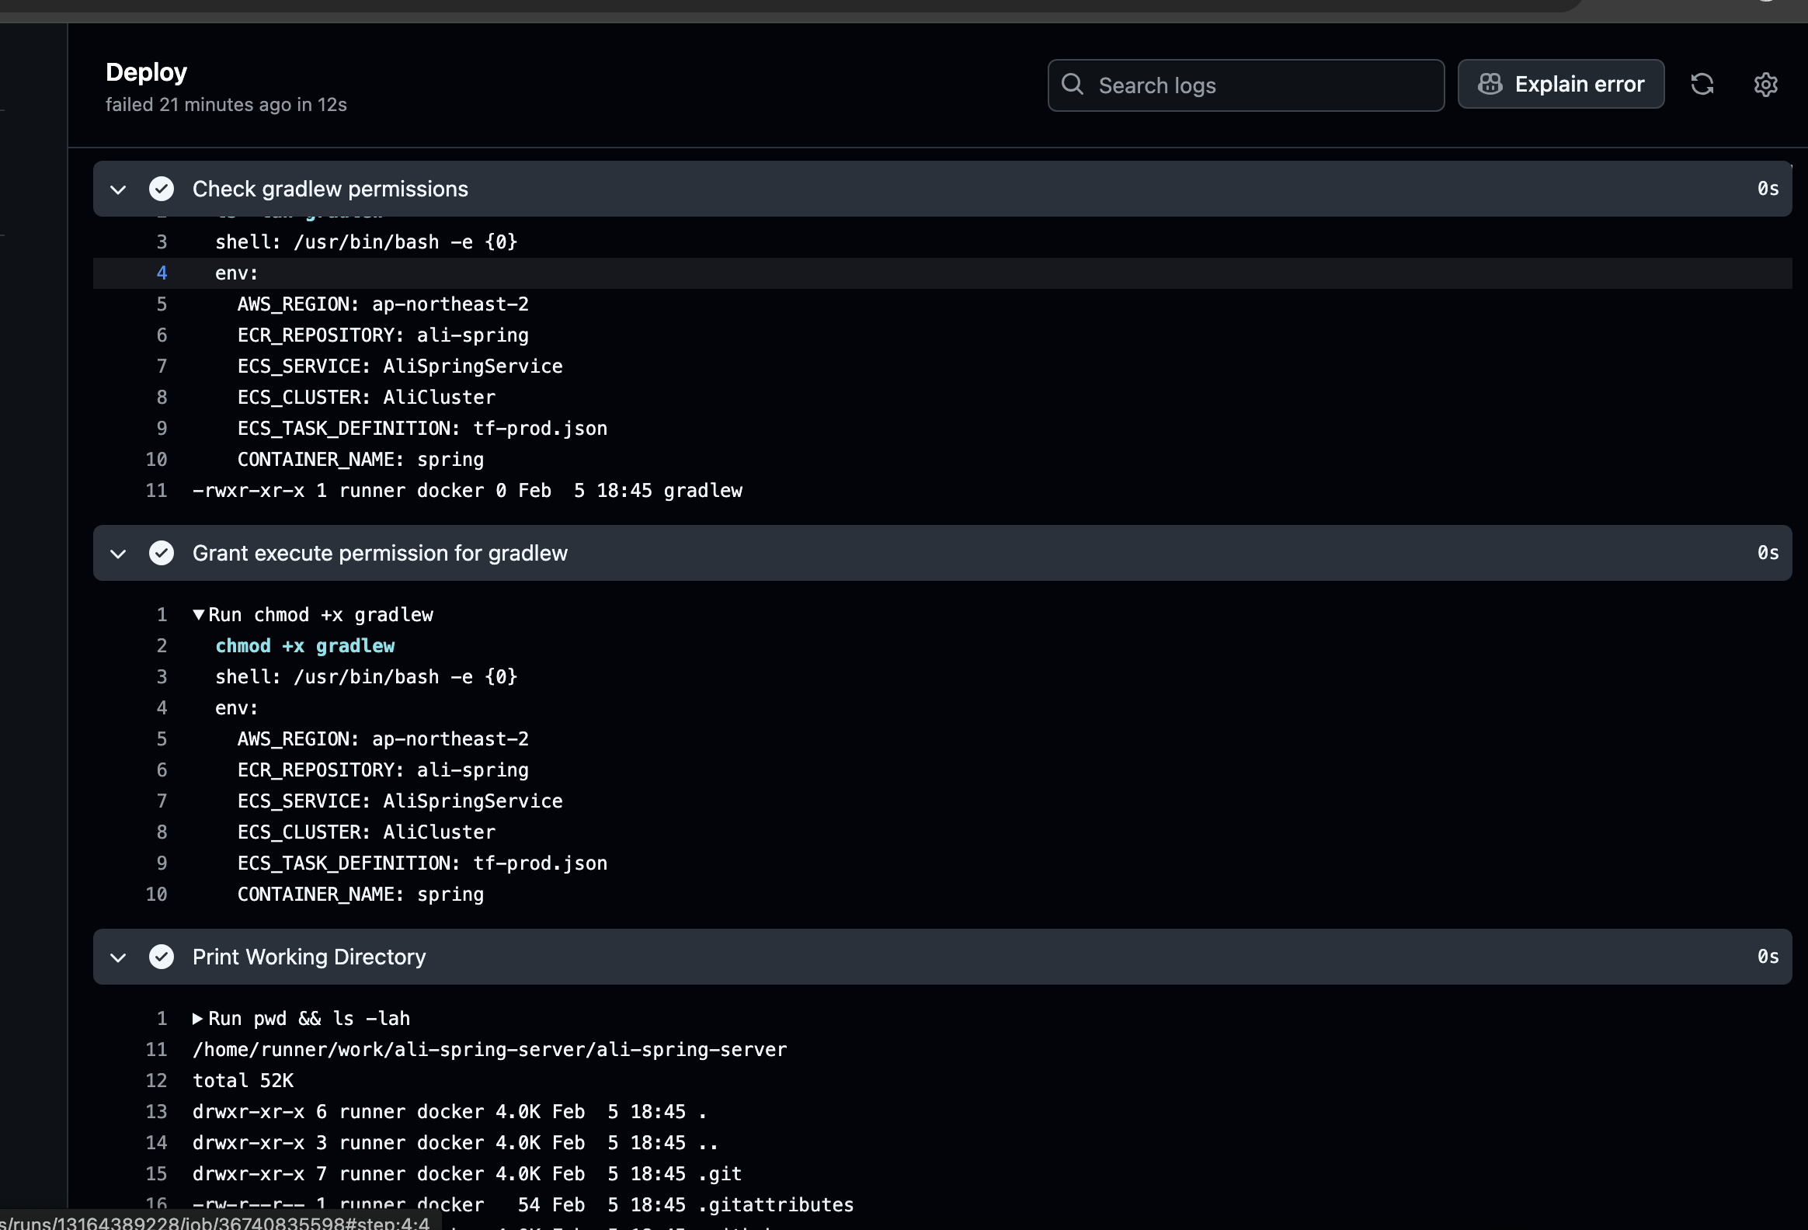Click the Print Working Directory title
1808x1230 pixels.
point(309,956)
